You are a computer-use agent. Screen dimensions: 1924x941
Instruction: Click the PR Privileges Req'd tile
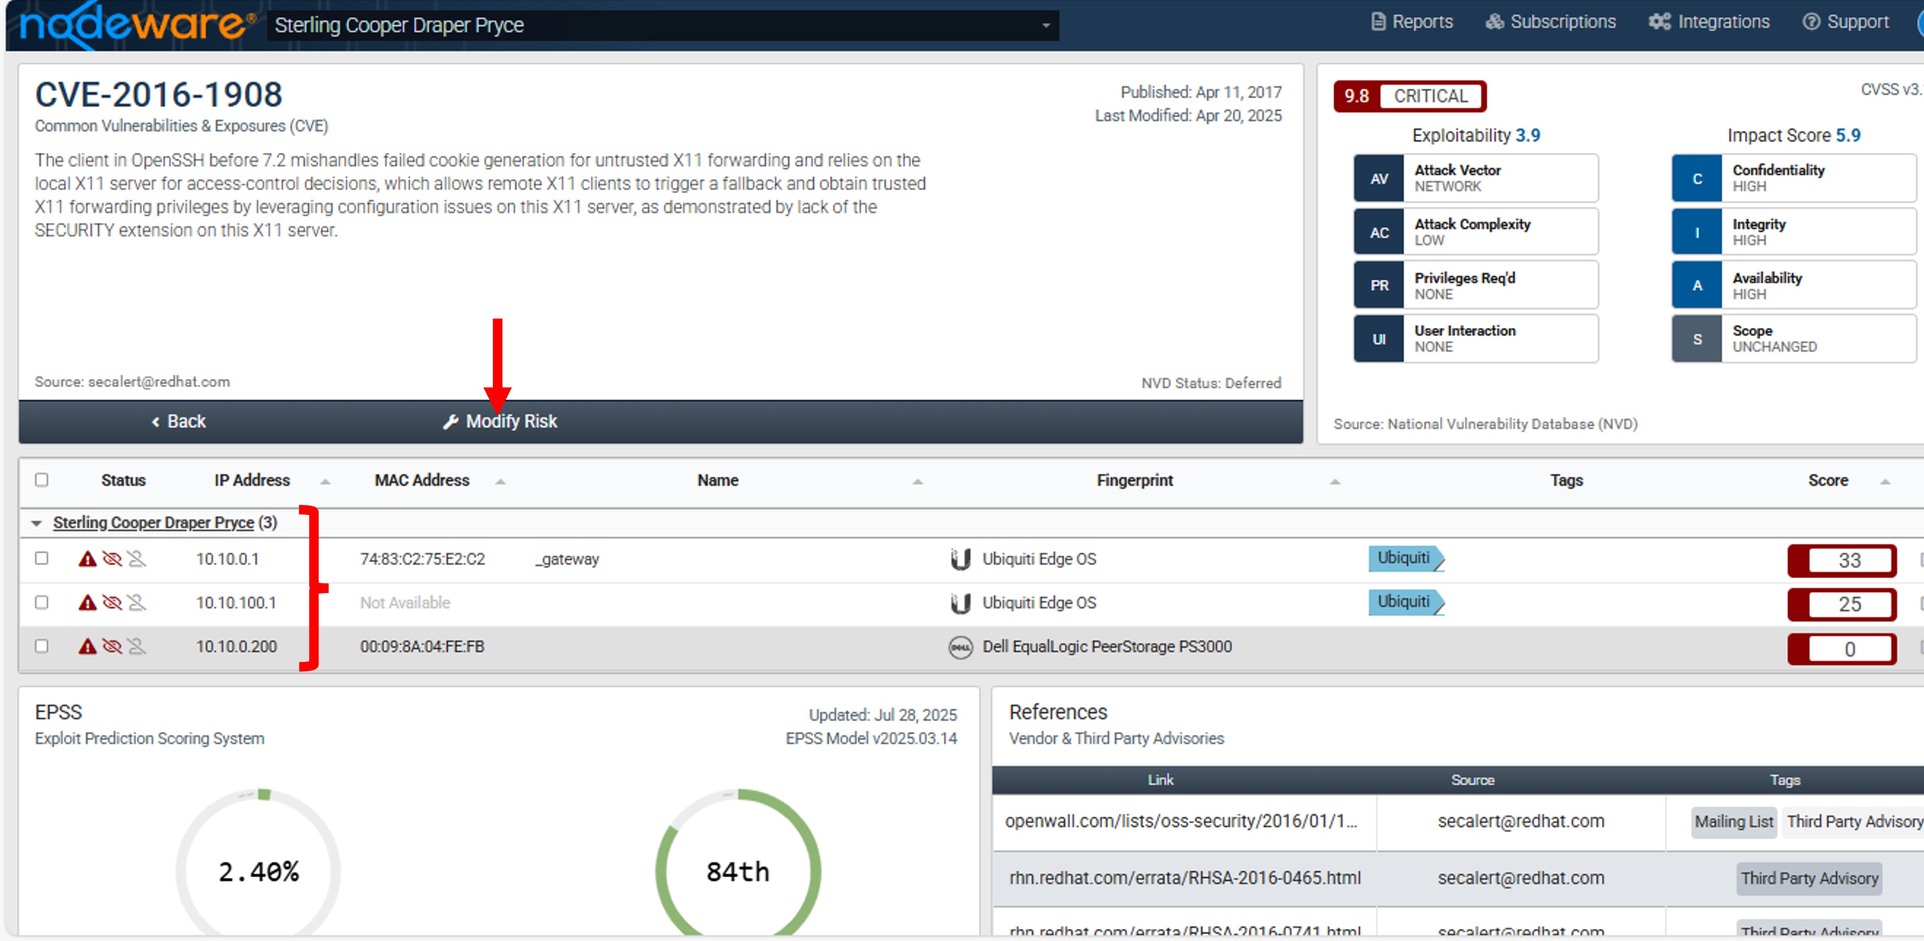1476,285
